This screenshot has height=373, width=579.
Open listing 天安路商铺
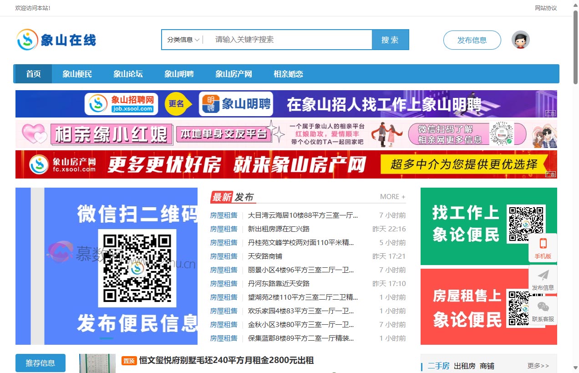[265, 256]
